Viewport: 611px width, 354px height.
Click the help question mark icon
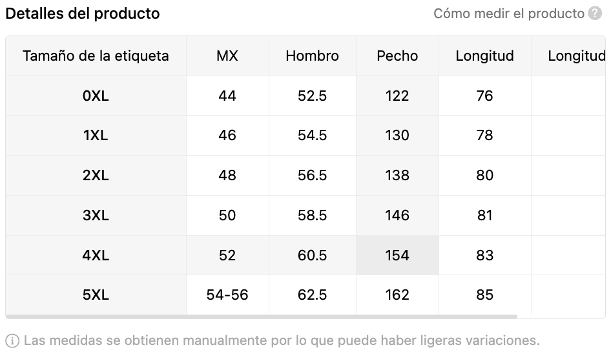coord(595,14)
